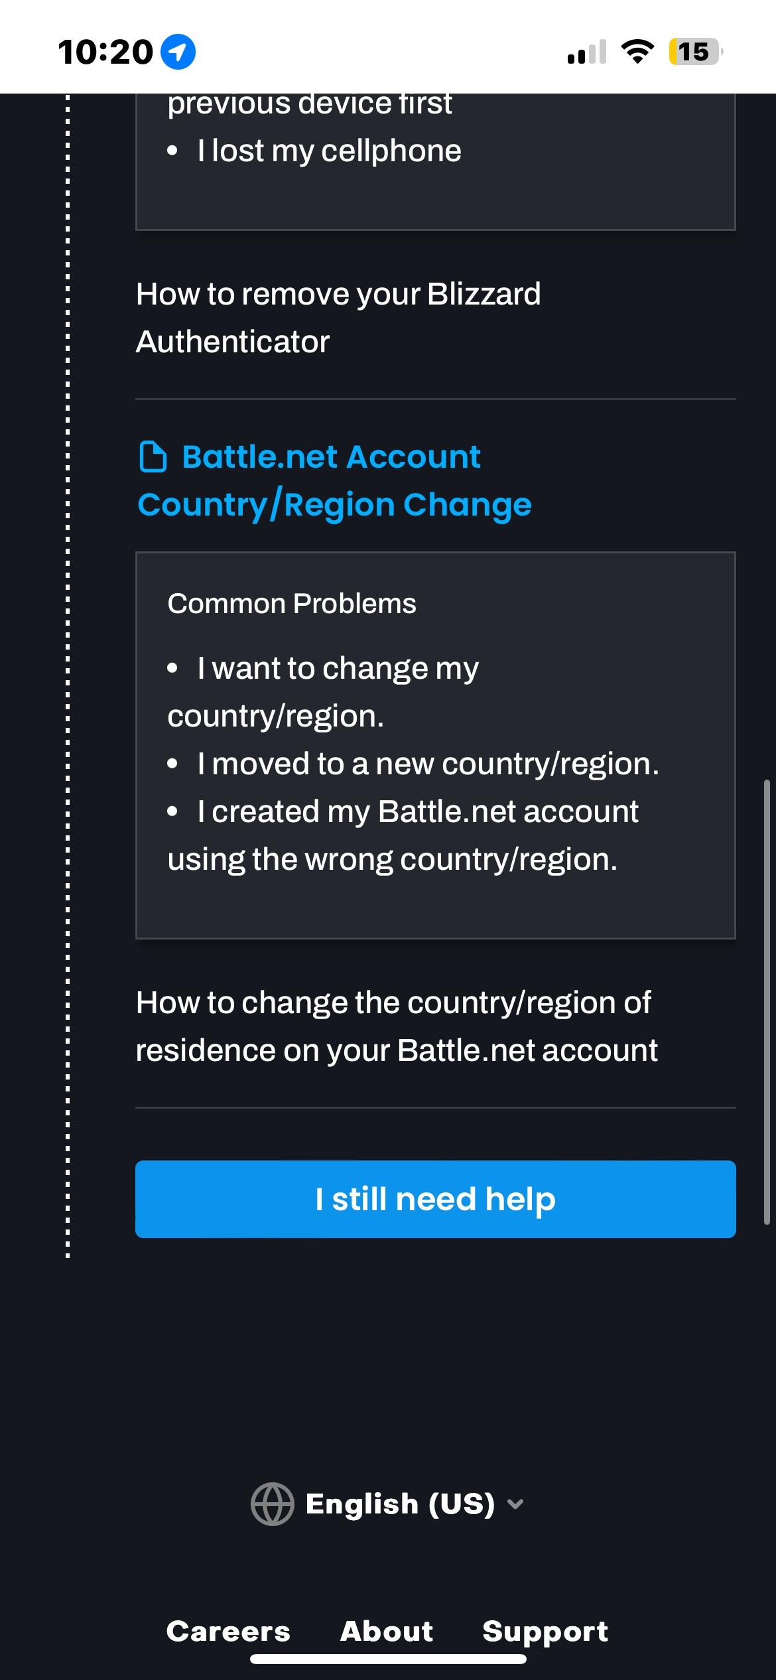Tap the heading 'How to remove your Blizzard Authenticator'
This screenshot has height=1680, width=776.
[x=339, y=317]
